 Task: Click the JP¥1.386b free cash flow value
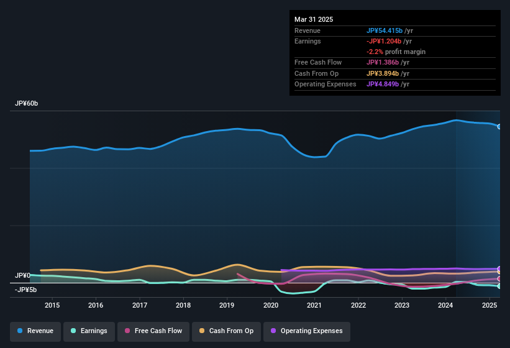click(x=383, y=62)
